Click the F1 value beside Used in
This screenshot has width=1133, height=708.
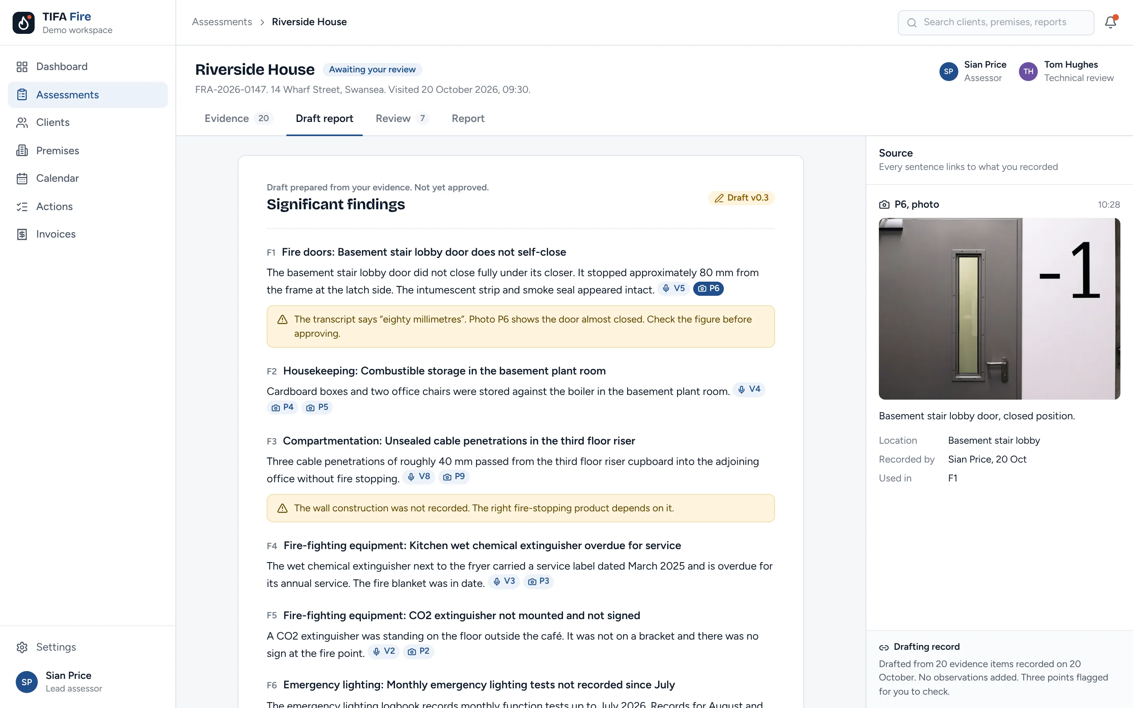(953, 478)
